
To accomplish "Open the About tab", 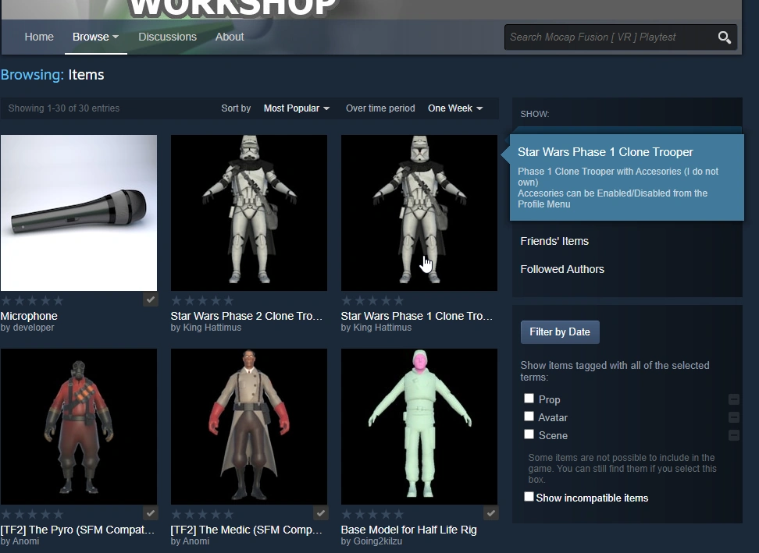I will point(230,37).
